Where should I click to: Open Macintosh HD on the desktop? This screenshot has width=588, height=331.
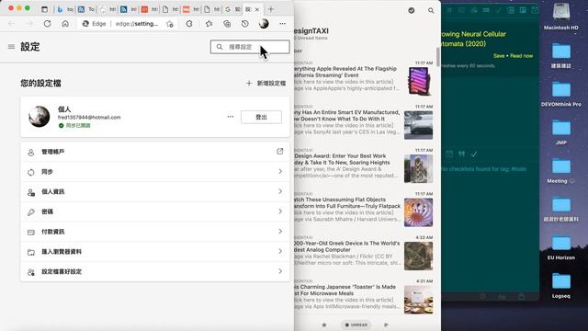pyautogui.click(x=561, y=17)
